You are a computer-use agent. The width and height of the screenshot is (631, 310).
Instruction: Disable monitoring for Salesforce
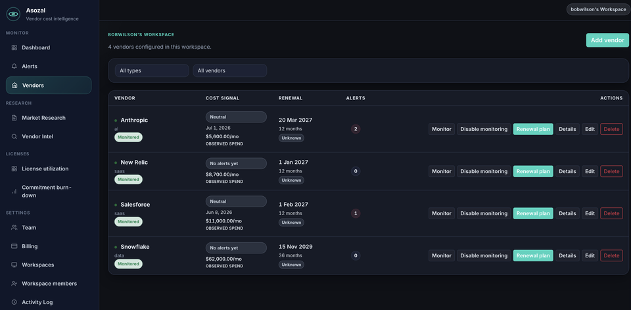(x=484, y=213)
